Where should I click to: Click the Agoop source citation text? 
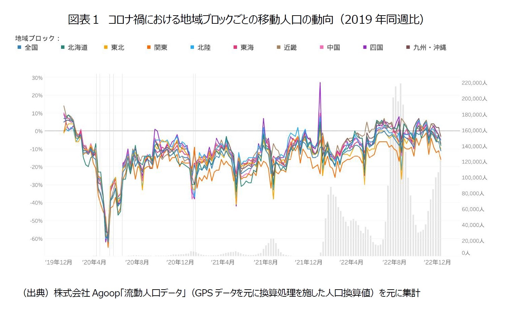[222, 292]
